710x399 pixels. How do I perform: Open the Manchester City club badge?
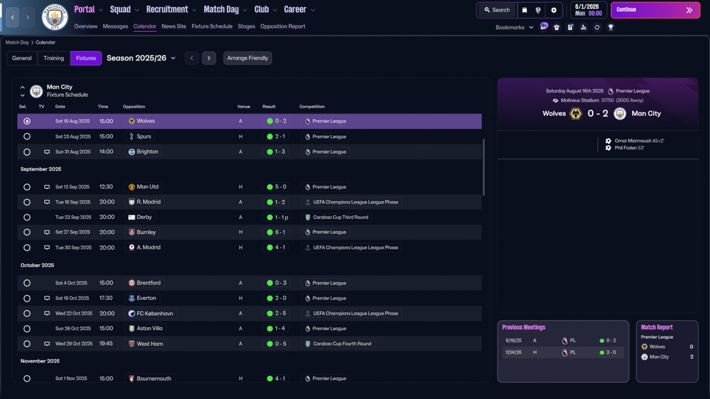click(55, 17)
